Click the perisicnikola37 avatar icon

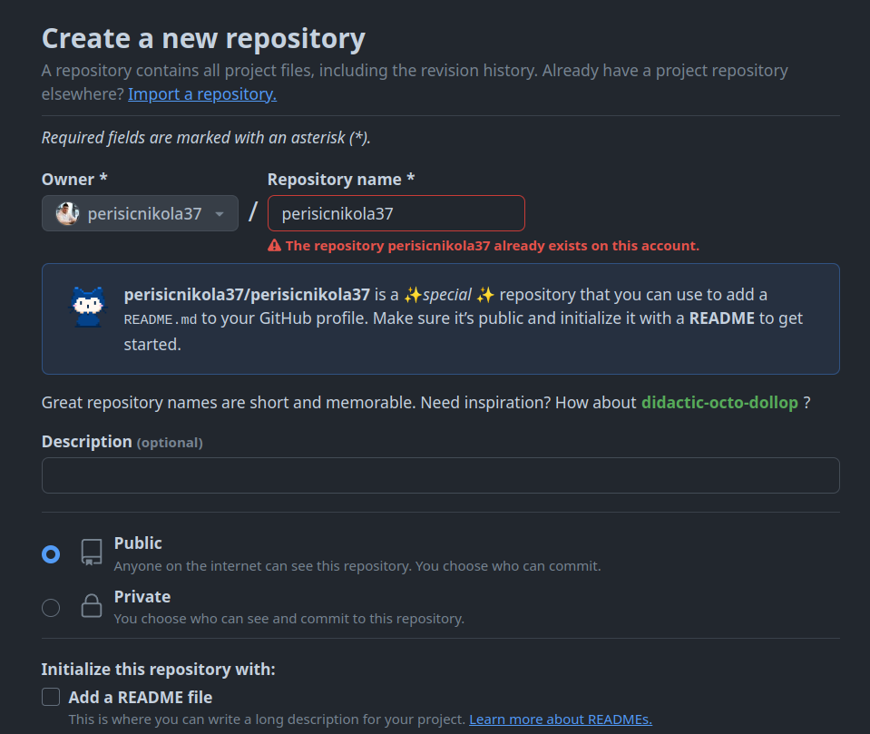pyautogui.click(x=66, y=212)
